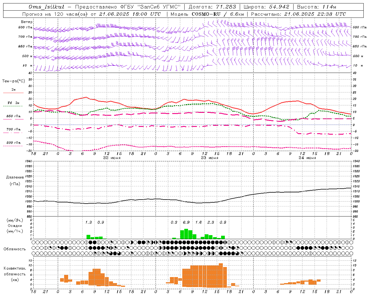368x294 pixels.
Task: Click the "1.3" precipitation total value
Action: [x=89, y=222]
